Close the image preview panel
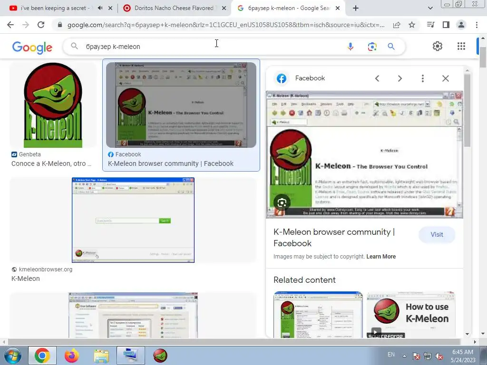Image resolution: width=487 pixels, height=365 pixels. pos(445,78)
